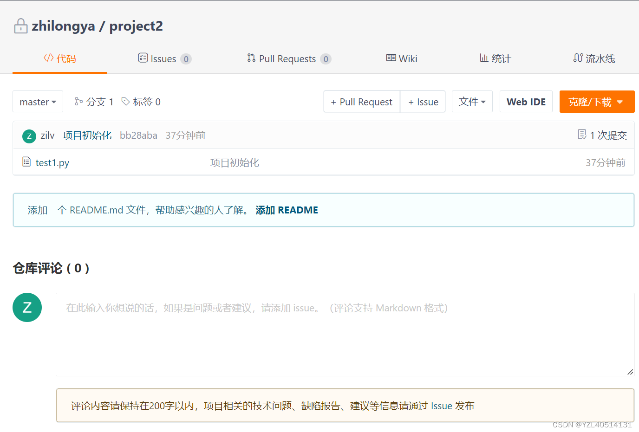
Task: Open the project2 repository link
Action: pyautogui.click(x=136, y=26)
